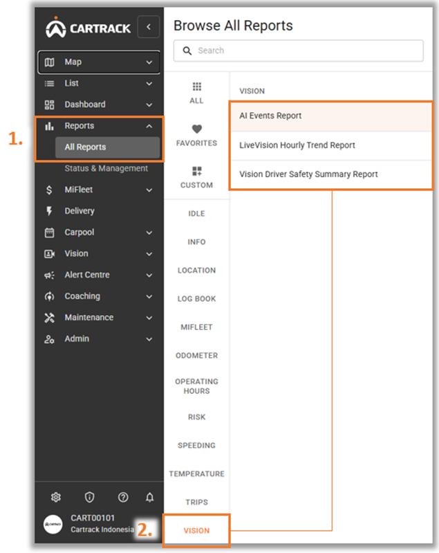Expand the Dashboard menu chevron

coord(149,105)
